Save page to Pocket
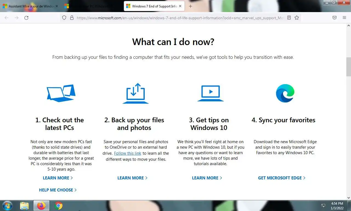Screen dimensions: 351x211 click(x=335, y=18)
